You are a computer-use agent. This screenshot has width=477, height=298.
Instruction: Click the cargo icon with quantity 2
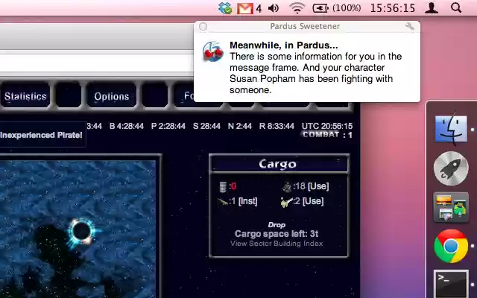pos(286,201)
